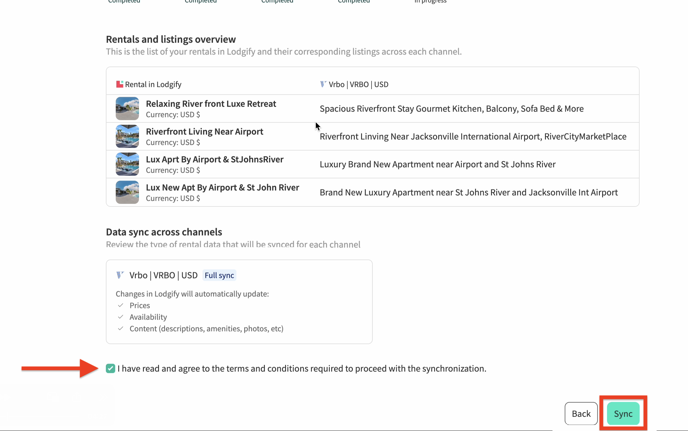Click the Content checkmark icon
688x431 pixels.
coord(121,328)
